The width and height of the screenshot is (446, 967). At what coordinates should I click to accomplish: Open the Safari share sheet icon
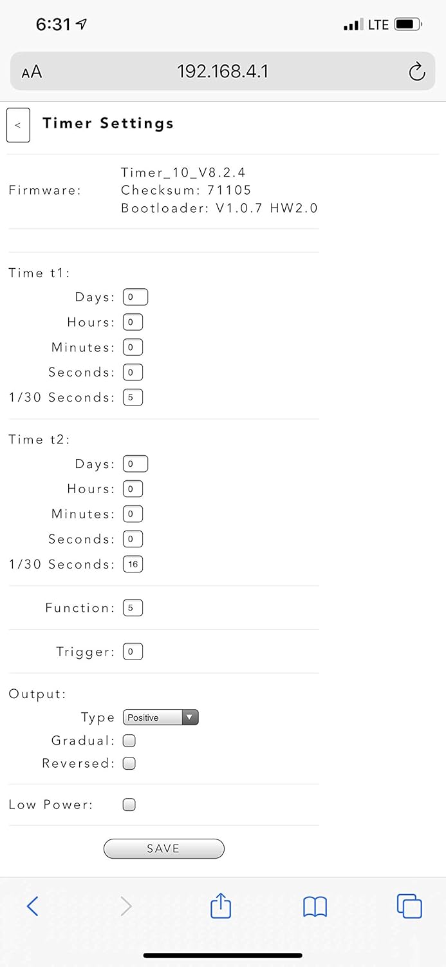[221, 905]
